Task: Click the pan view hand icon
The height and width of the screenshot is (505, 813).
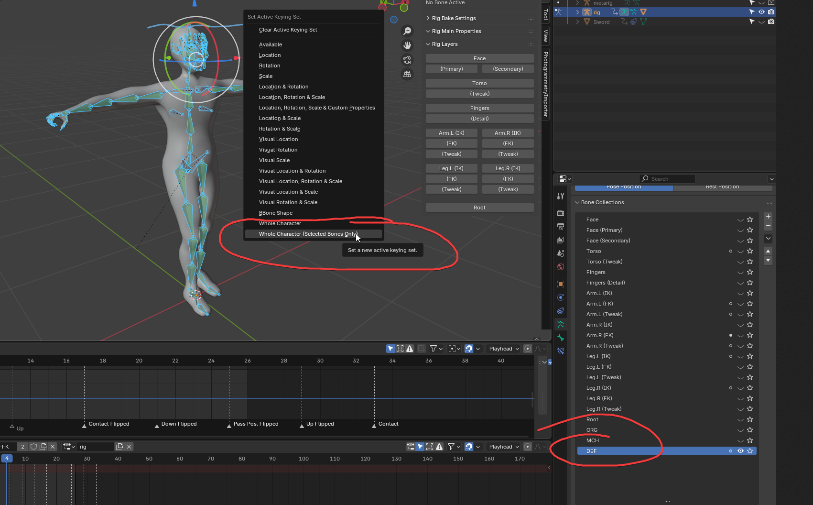Action: point(407,45)
